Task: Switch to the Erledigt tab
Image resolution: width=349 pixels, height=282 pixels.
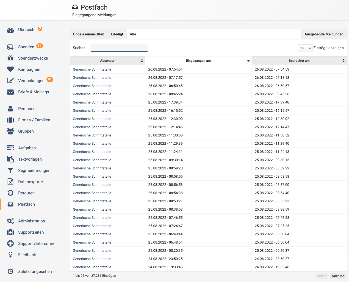Action: 117,34
